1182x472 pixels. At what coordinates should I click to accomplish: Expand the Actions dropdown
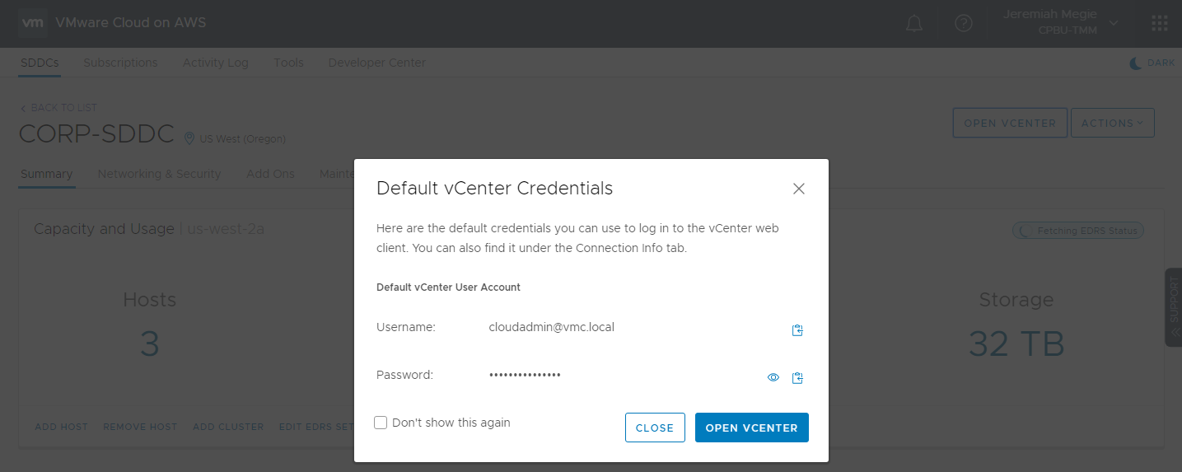[x=1112, y=123]
